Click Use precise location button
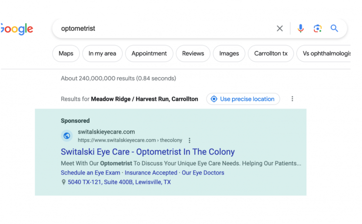Screen dimensions: 362x224 coord(243,99)
